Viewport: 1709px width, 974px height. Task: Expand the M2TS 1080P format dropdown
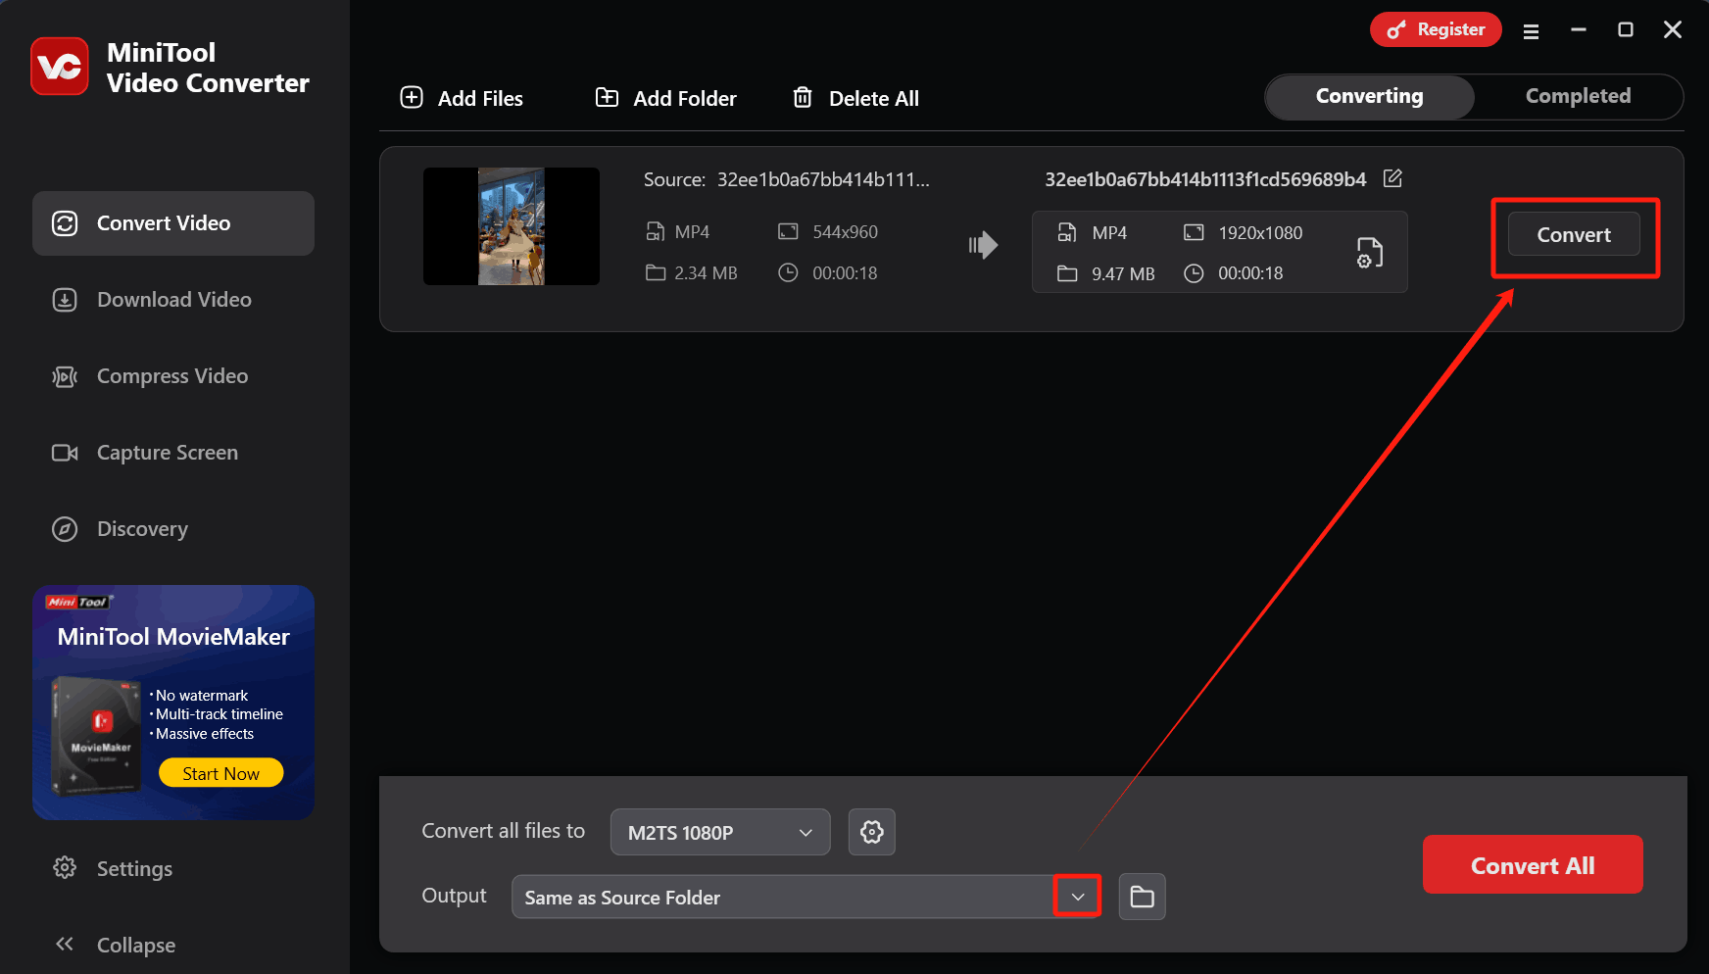point(720,832)
